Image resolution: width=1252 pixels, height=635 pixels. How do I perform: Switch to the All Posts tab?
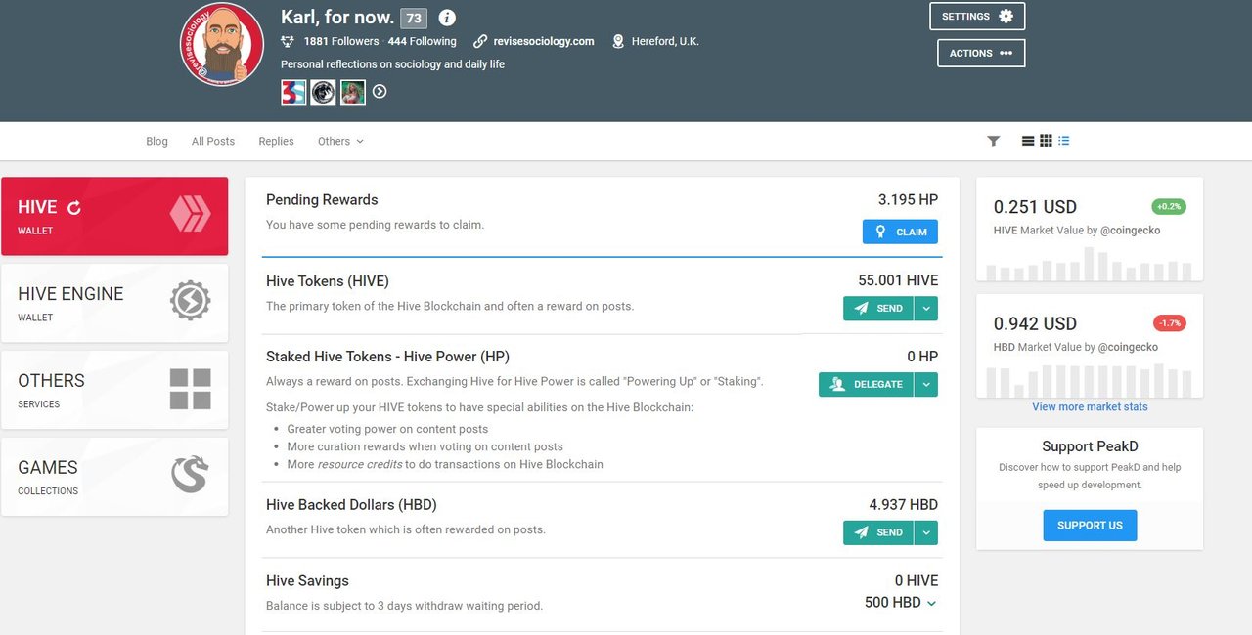(x=213, y=141)
